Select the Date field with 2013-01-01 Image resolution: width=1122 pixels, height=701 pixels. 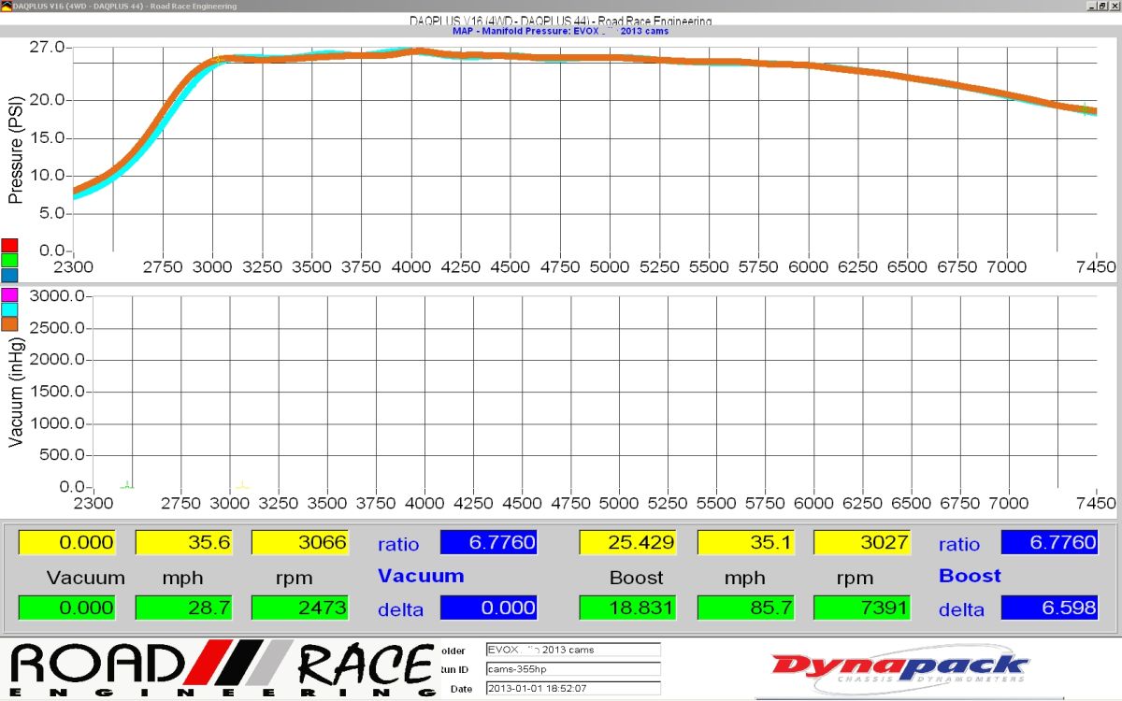tap(572, 688)
